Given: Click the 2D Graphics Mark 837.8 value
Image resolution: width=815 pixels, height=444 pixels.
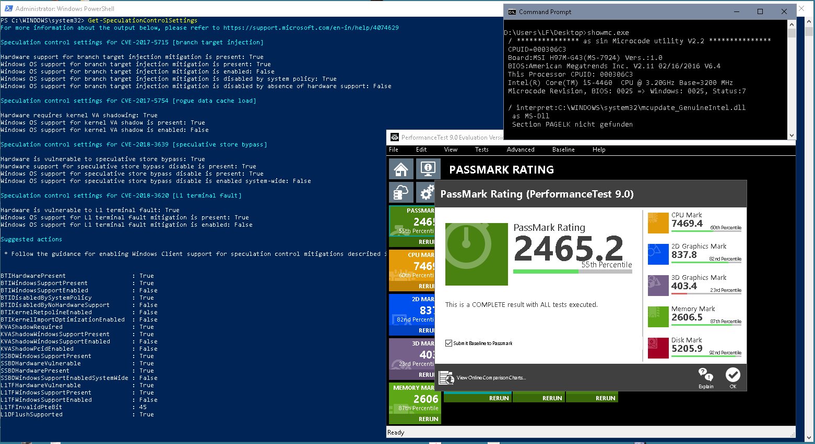Looking at the screenshot, I should 684,255.
